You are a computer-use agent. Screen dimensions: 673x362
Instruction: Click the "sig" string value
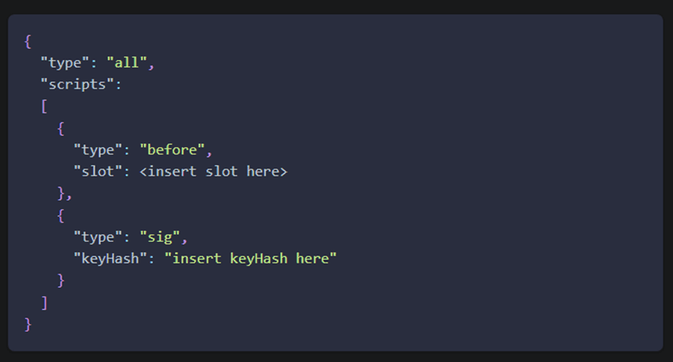point(159,237)
